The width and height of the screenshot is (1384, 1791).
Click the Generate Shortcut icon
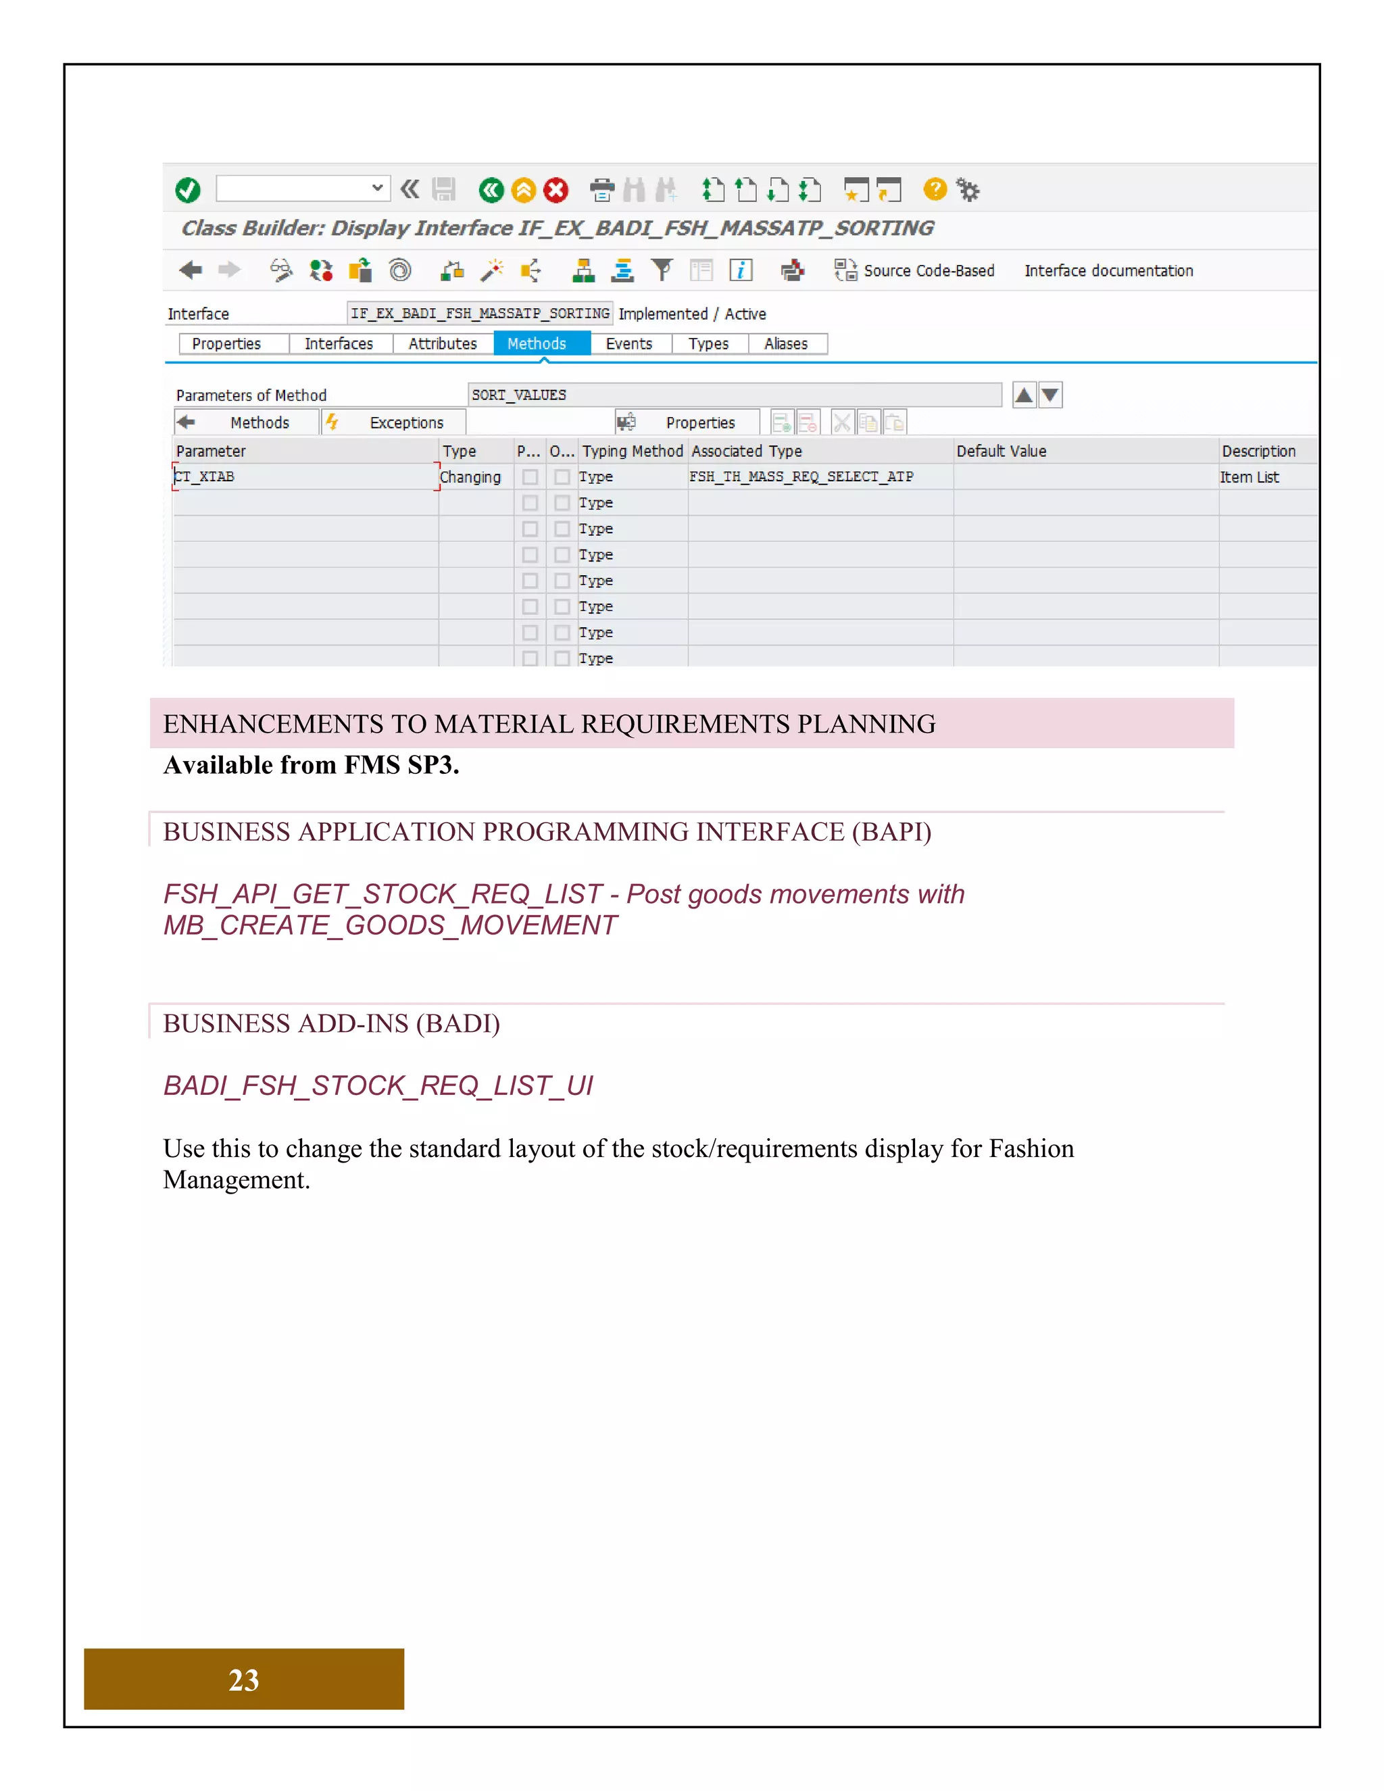[x=889, y=191]
